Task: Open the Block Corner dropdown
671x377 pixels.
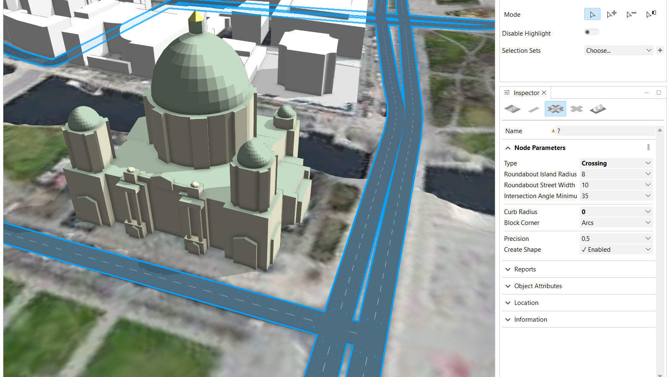Action: [616, 223]
